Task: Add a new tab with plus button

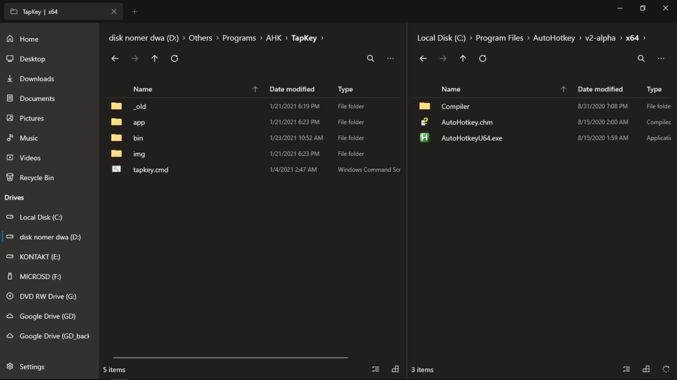Action: point(134,11)
